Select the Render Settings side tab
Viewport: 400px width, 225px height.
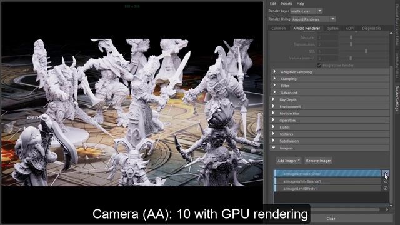click(x=397, y=99)
